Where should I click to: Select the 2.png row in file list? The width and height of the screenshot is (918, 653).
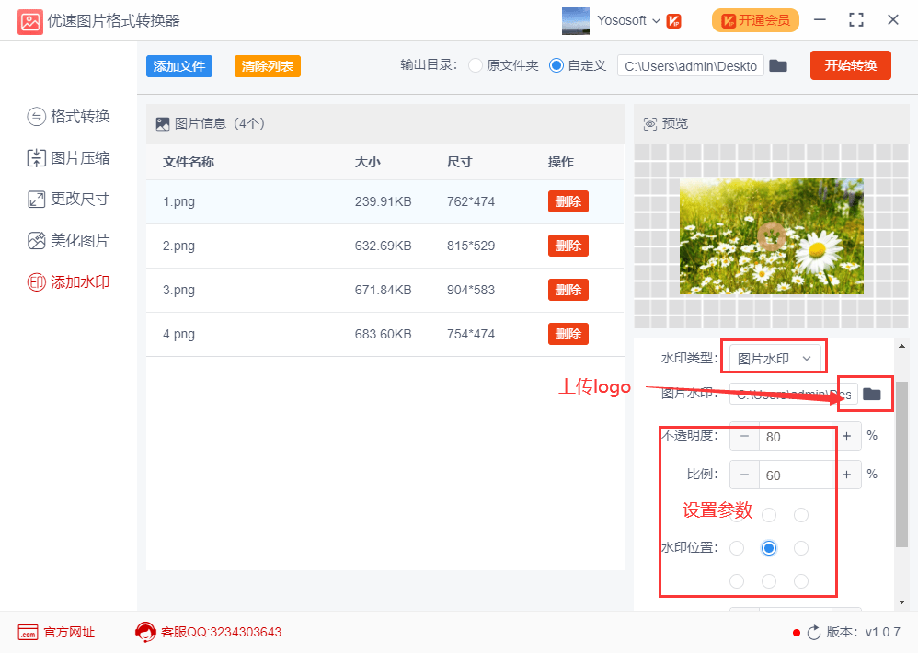click(385, 246)
